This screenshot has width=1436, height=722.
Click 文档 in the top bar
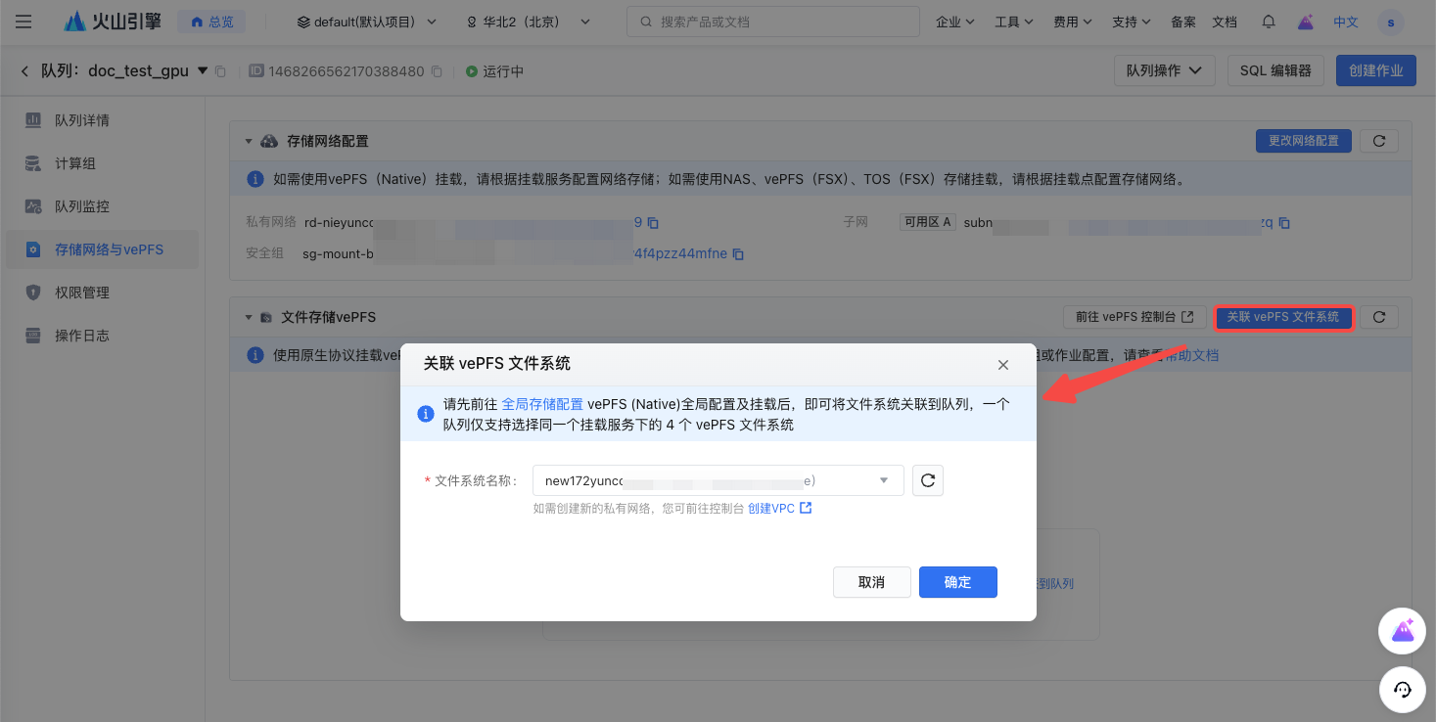(1225, 22)
